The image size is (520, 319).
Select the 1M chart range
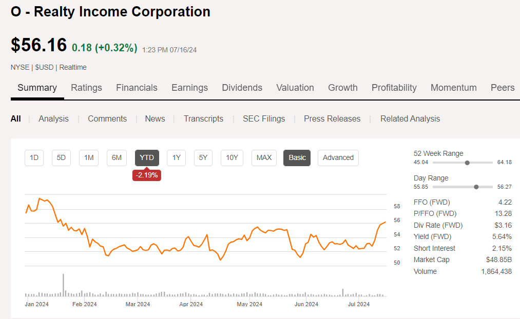pyautogui.click(x=88, y=158)
